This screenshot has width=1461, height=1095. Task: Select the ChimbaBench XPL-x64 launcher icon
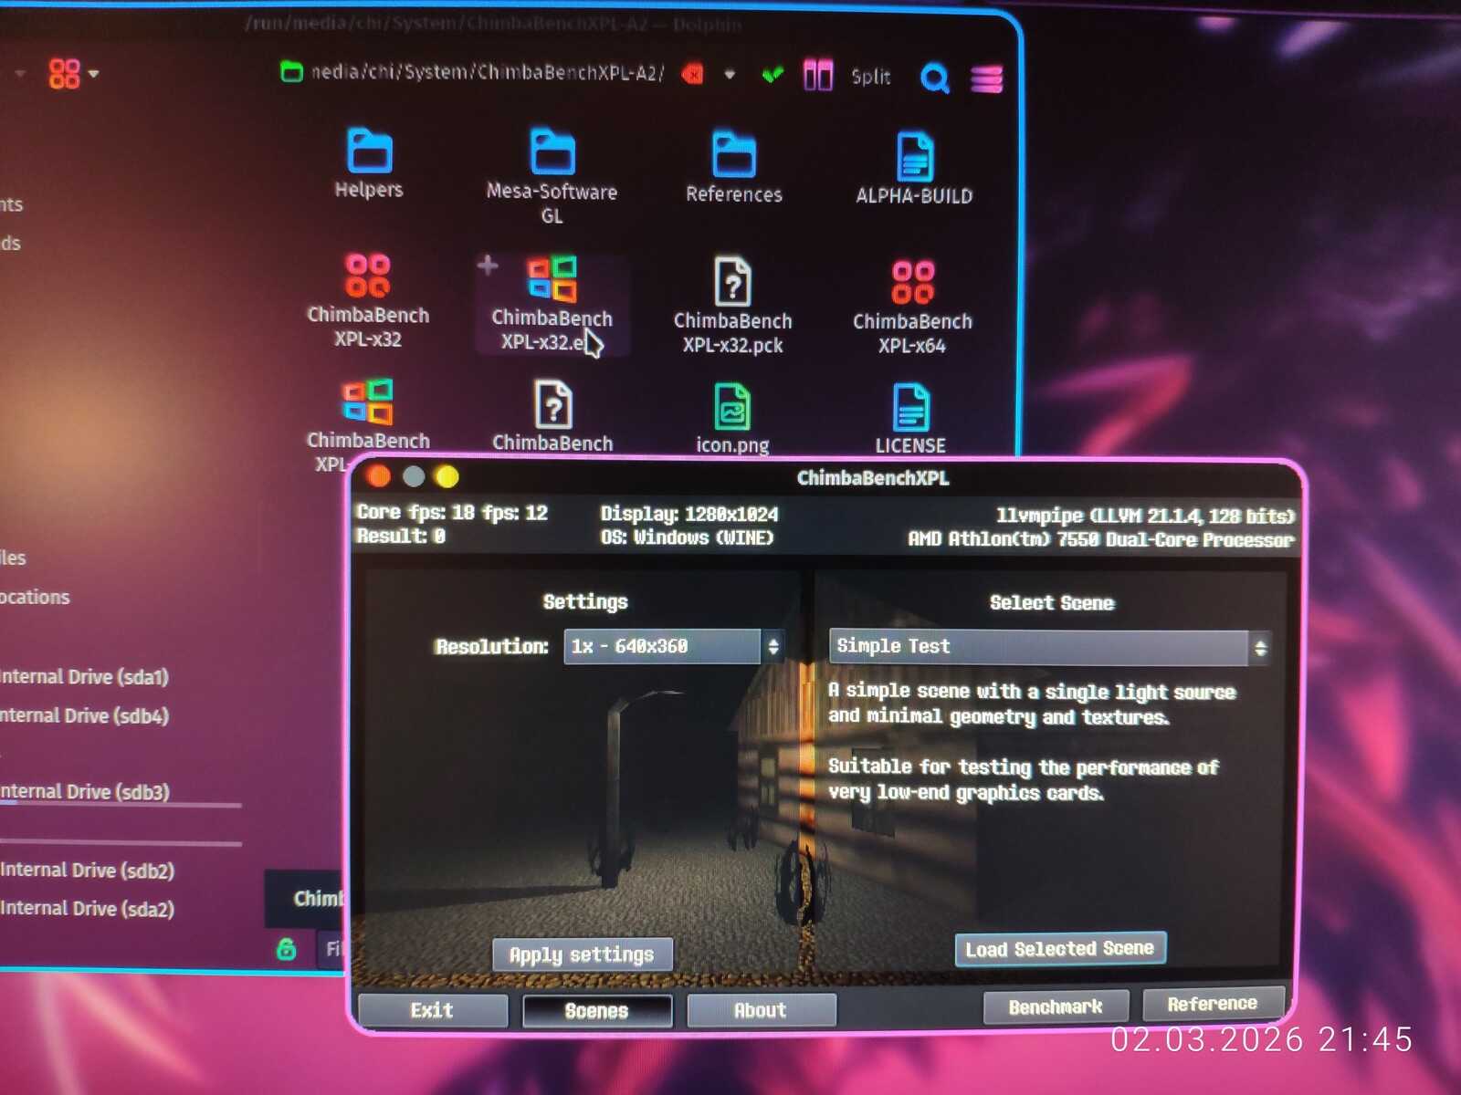point(912,307)
